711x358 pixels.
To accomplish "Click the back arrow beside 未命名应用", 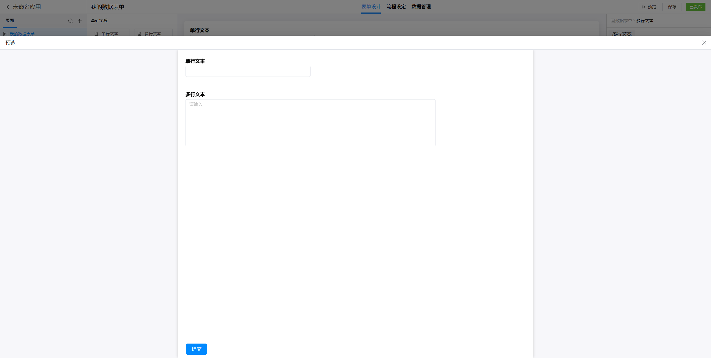I will pos(8,7).
